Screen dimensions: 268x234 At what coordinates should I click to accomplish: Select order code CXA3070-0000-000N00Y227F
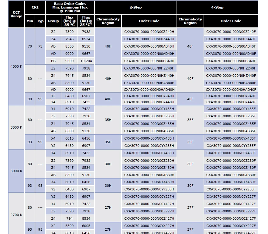pyautogui.click(x=231, y=197)
